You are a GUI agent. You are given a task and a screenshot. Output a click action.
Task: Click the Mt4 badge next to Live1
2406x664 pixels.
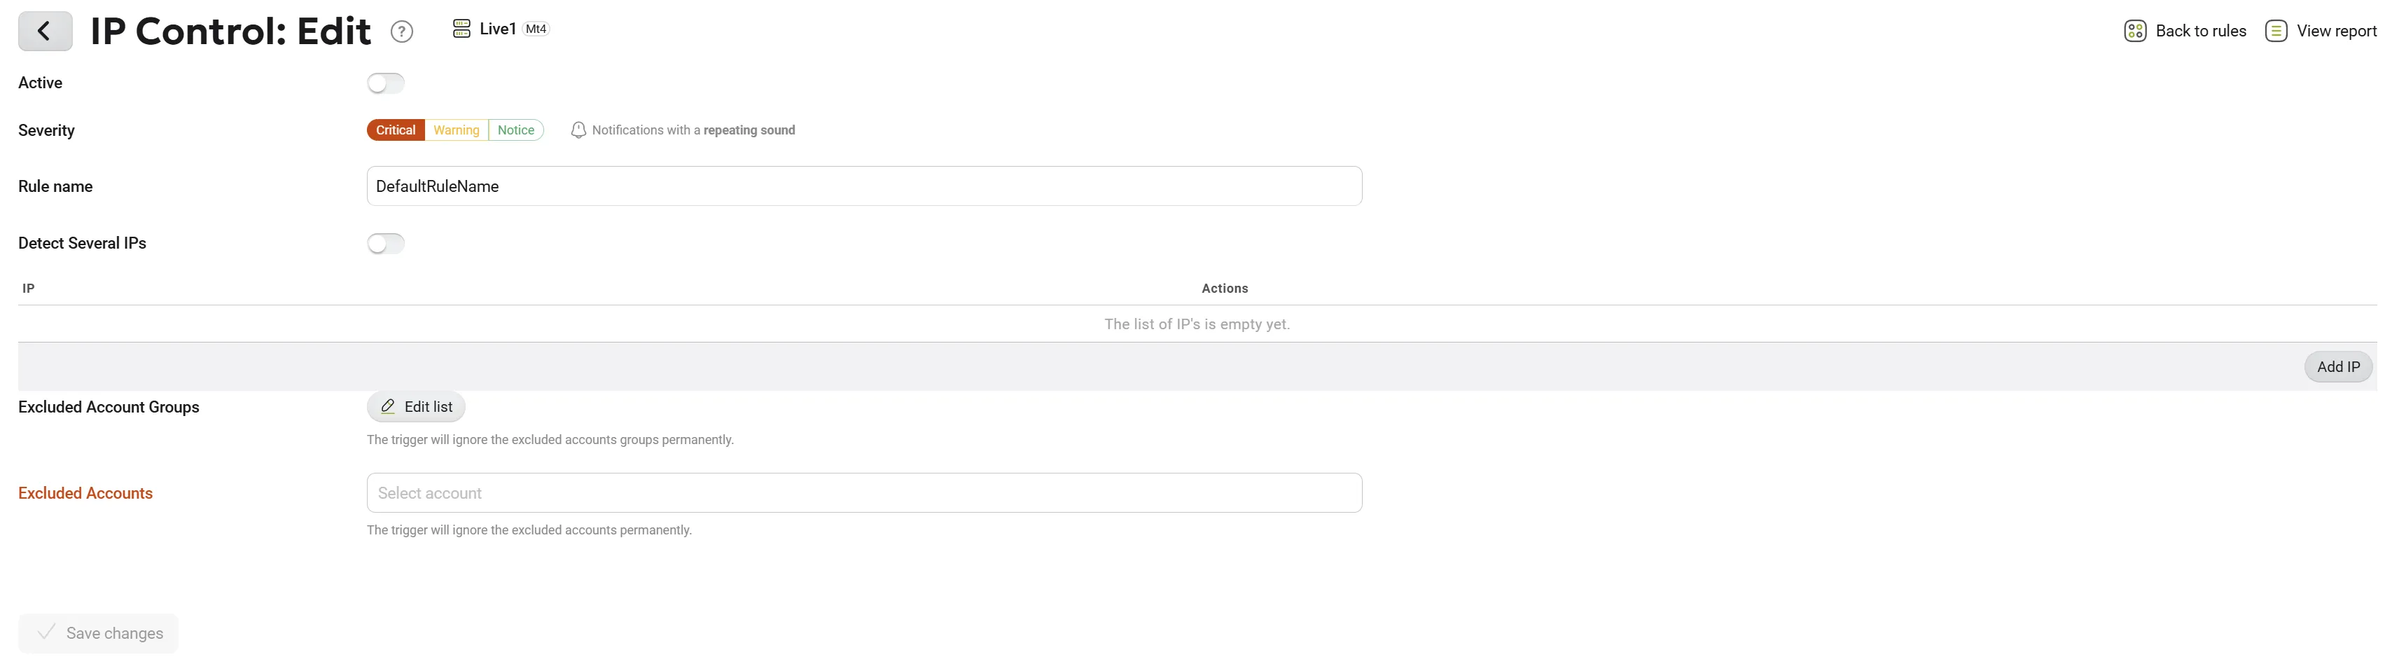click(x=536, y=29)
